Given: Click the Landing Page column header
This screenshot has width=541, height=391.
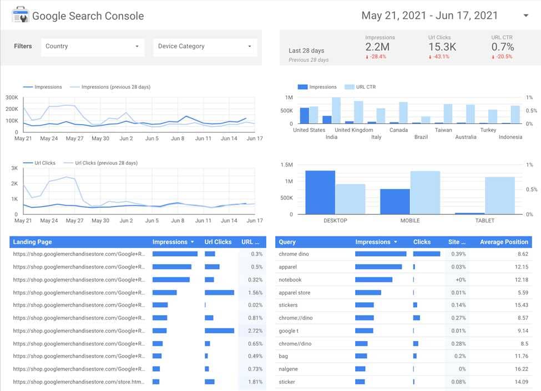Looking at the screenshot, I should 32,242.
